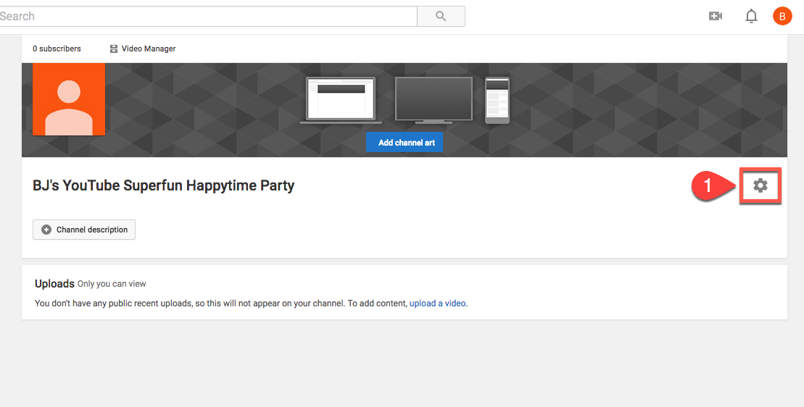Click the phone preview image in banner
The height and width of the screenshot is (407, 804).
click(497, 101)
